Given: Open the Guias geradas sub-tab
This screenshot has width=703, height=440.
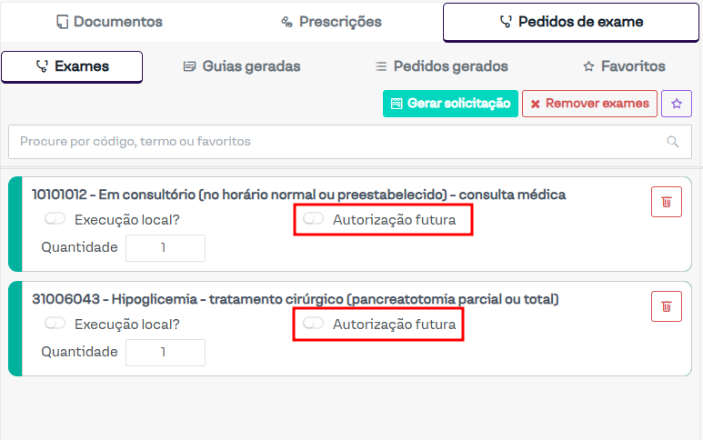Looking at the screenshot, I should pos(241,66).
